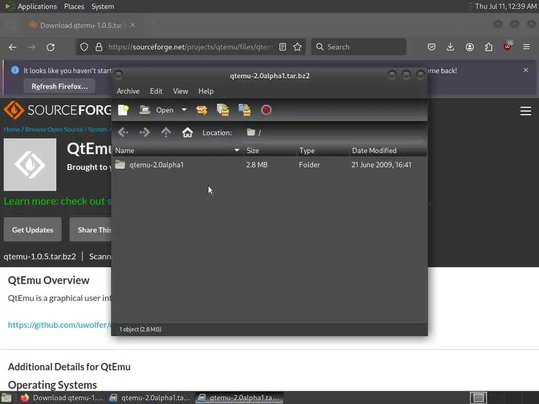Go to archive home location
539x404 pixels.
187,132
